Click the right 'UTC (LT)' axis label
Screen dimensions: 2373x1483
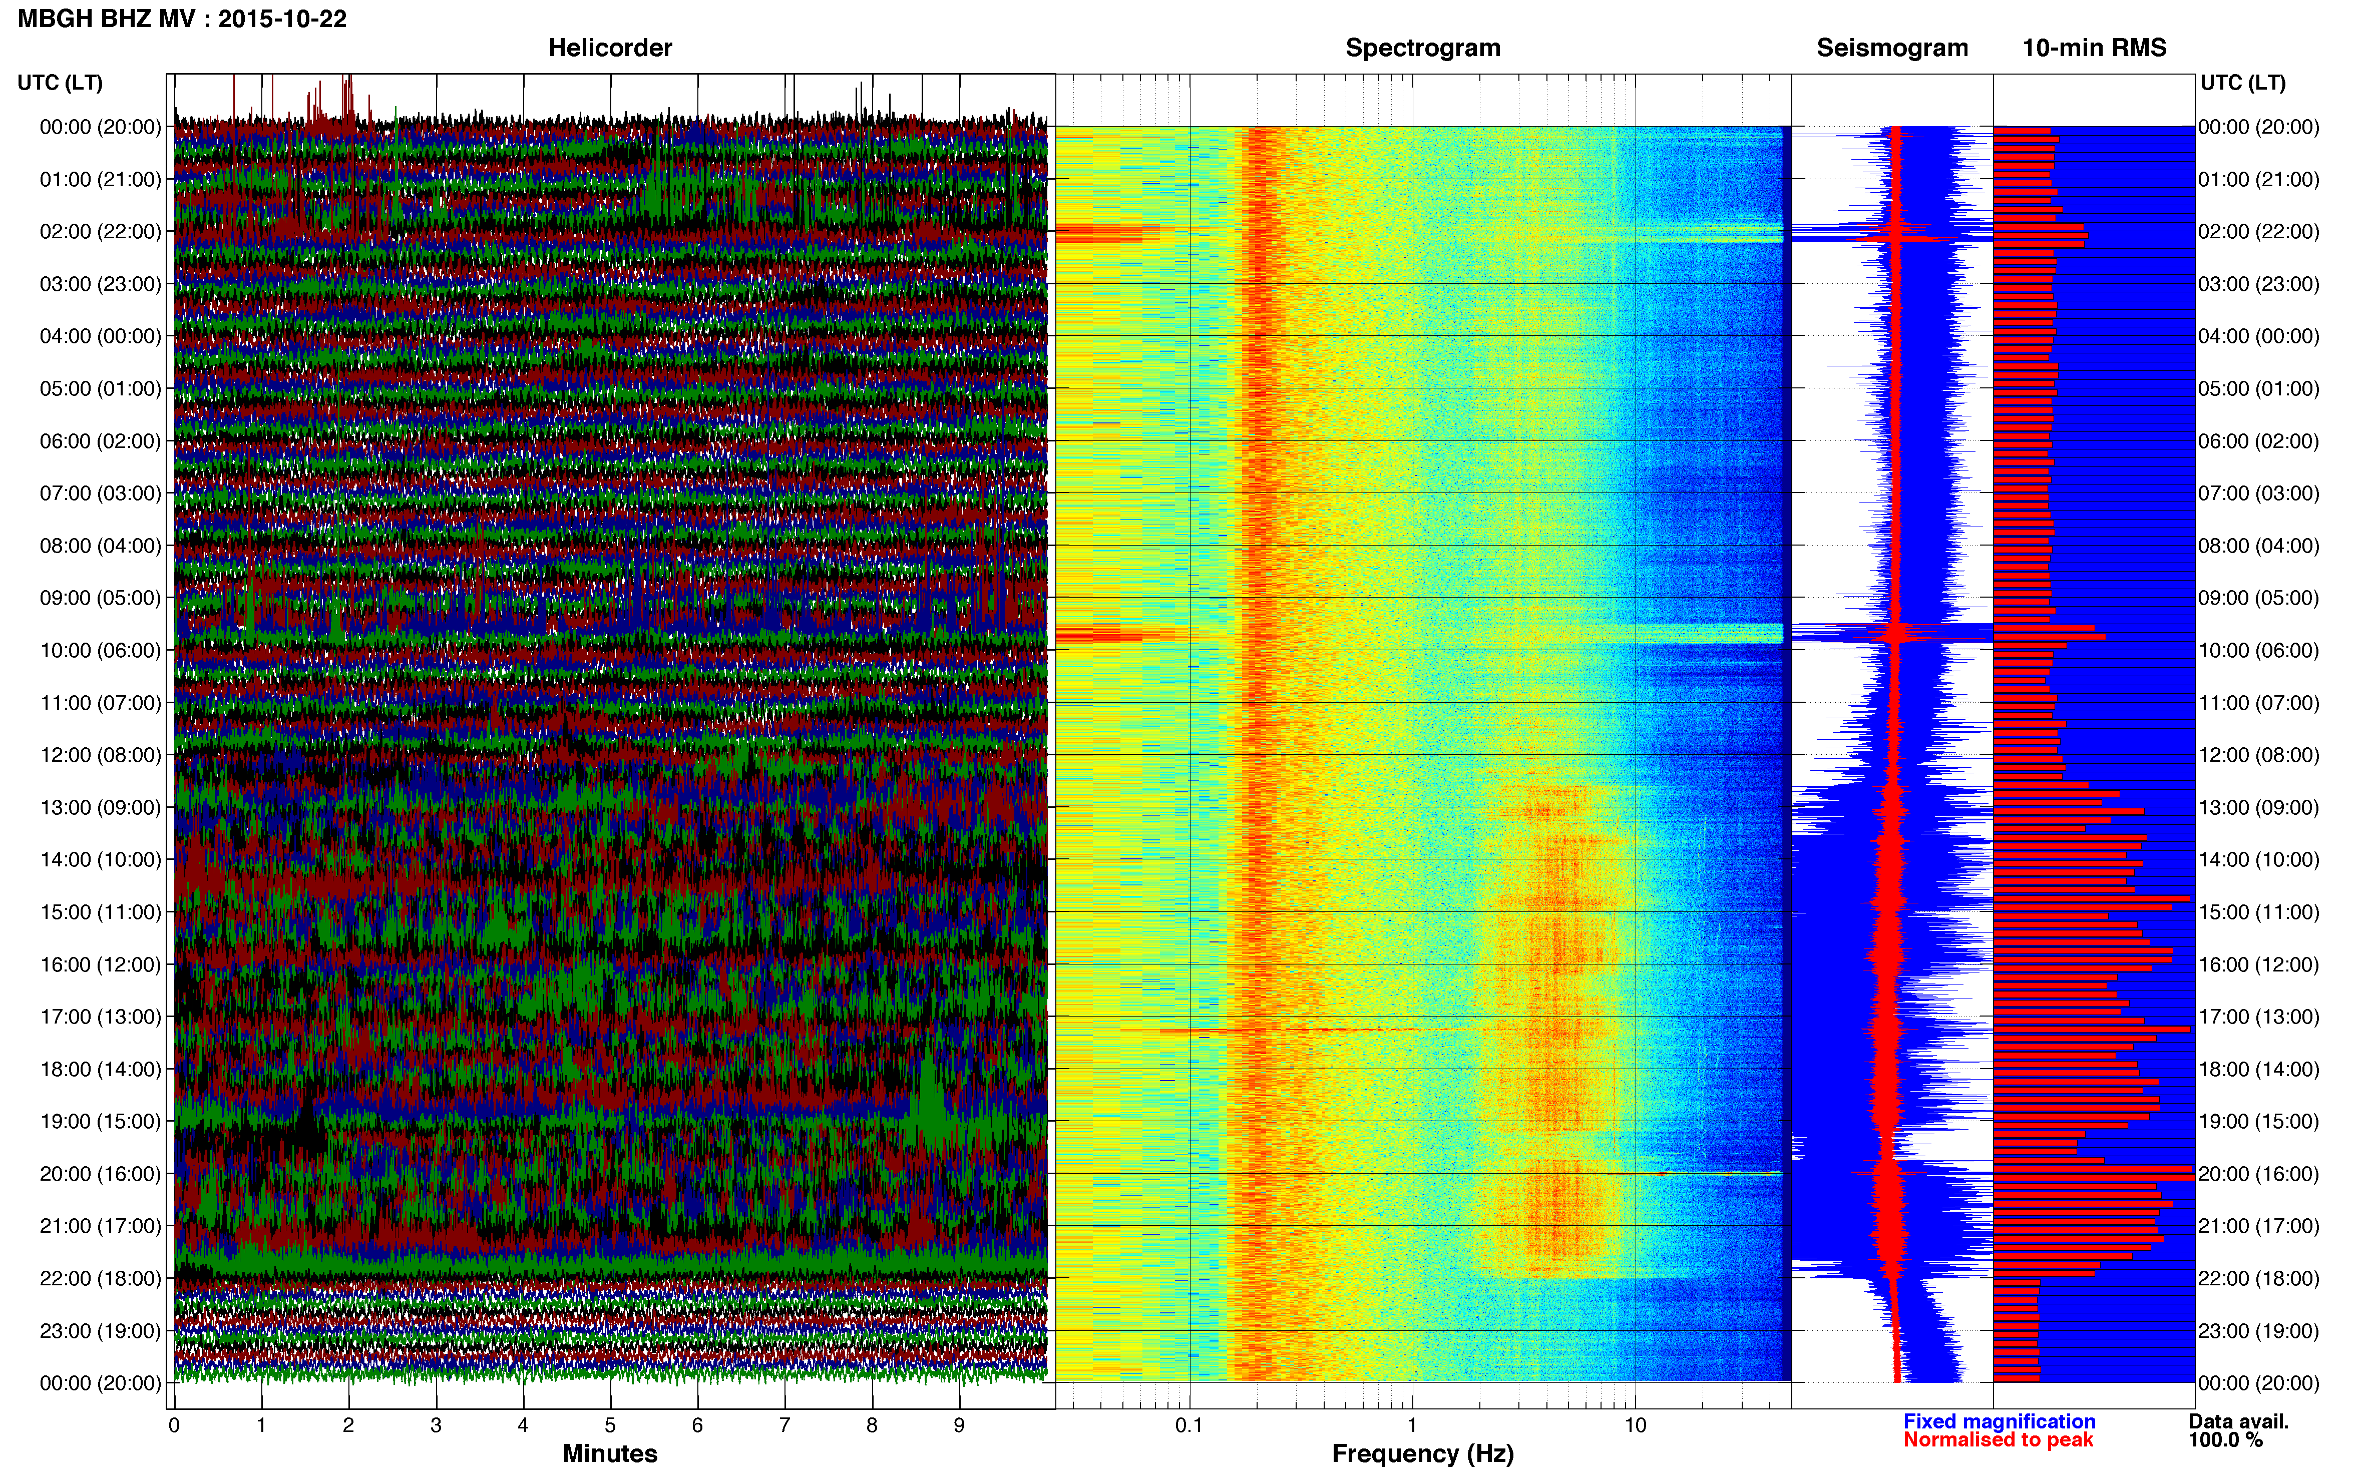(x=2242, y=83)
